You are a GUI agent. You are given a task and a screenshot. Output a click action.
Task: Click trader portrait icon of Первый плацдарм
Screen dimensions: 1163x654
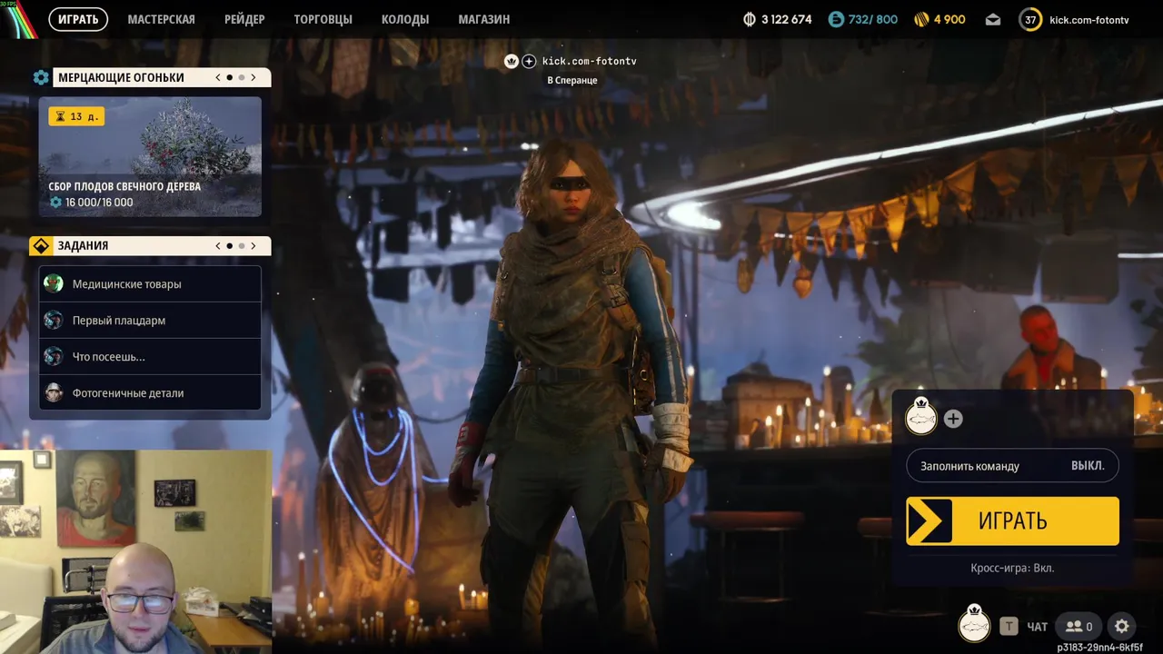tap(54, 320)
